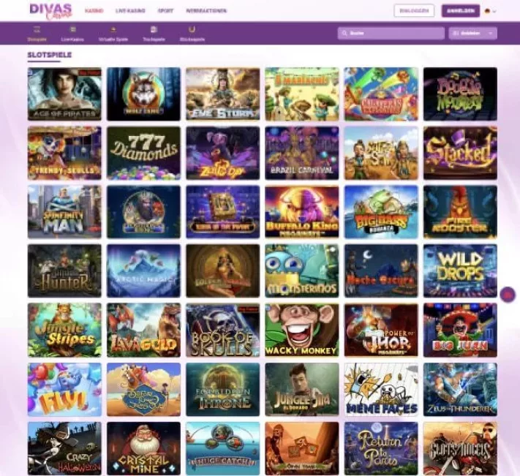
Task: Click the search magnifier icon
Action: click(344, 33)
